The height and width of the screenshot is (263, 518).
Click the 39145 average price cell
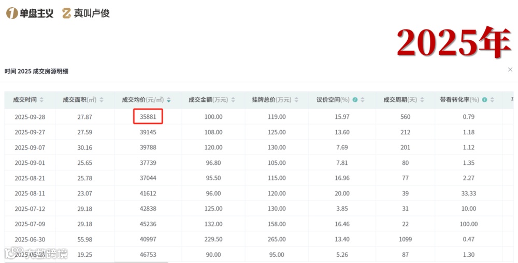coord(148,132)
